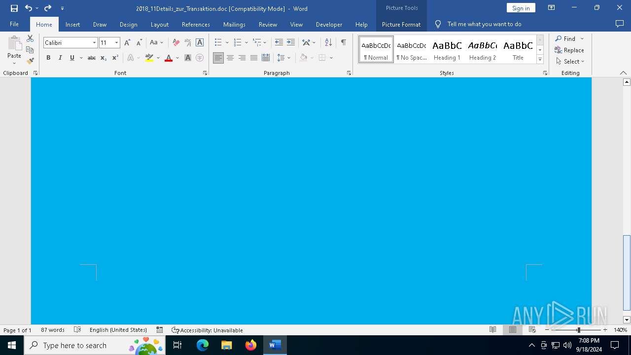Switch to Web Layout view

(x=532, y=330)
